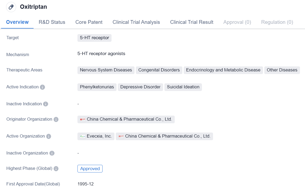Switch to the R&D Status tab
Image resolution: width=305 pixels, height=191 pixels.
tap(52, 22)
